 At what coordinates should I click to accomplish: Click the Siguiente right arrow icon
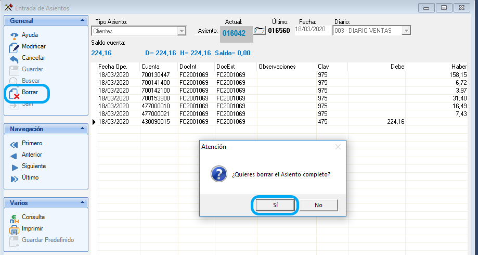click(15, 167)
